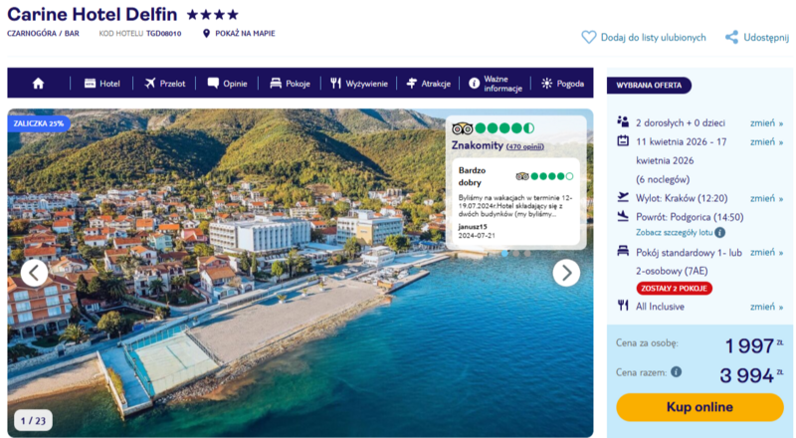
Task: Go to the Pogoda tab
Action: (562, 84)
